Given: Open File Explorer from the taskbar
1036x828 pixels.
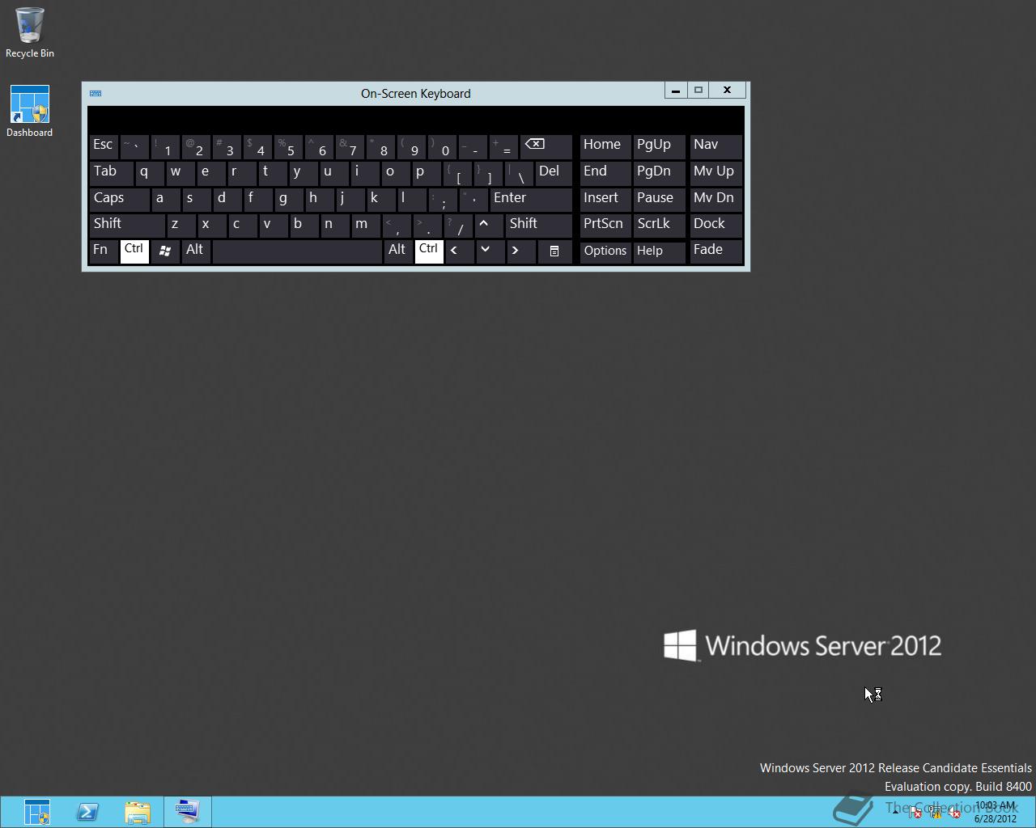Looking at the screenshot, I should (x=138, y=812).
